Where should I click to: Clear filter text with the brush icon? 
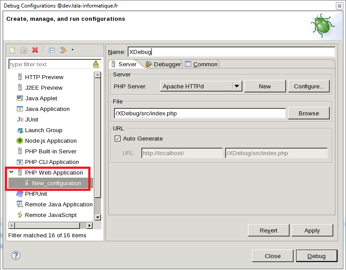[96, 64]
